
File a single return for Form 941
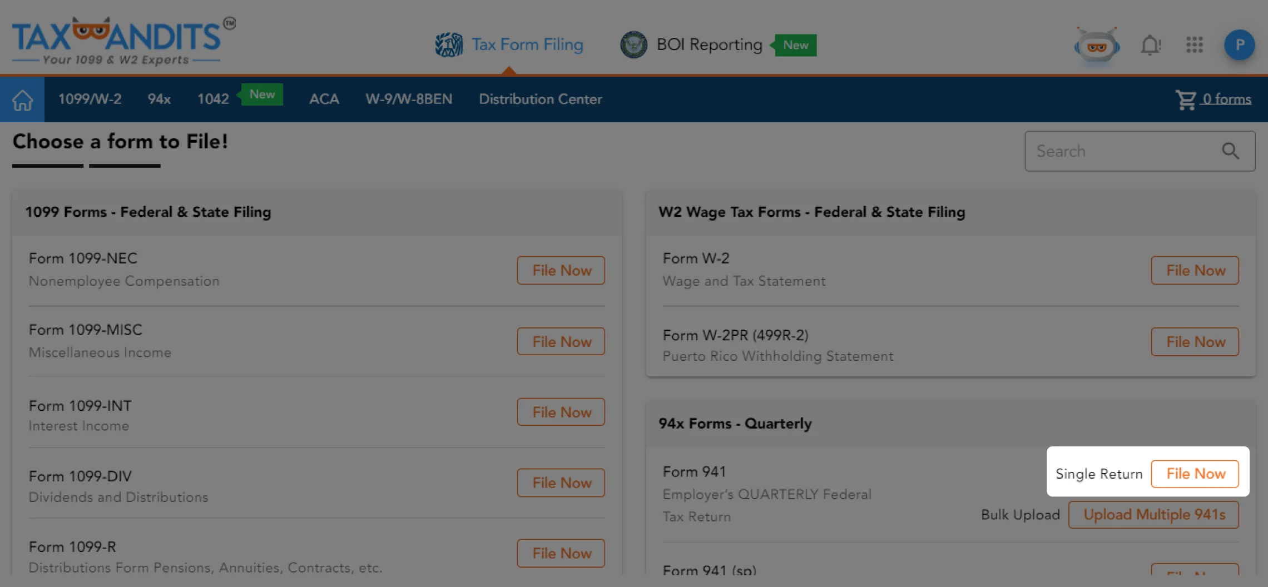[x=1195, y=474]
